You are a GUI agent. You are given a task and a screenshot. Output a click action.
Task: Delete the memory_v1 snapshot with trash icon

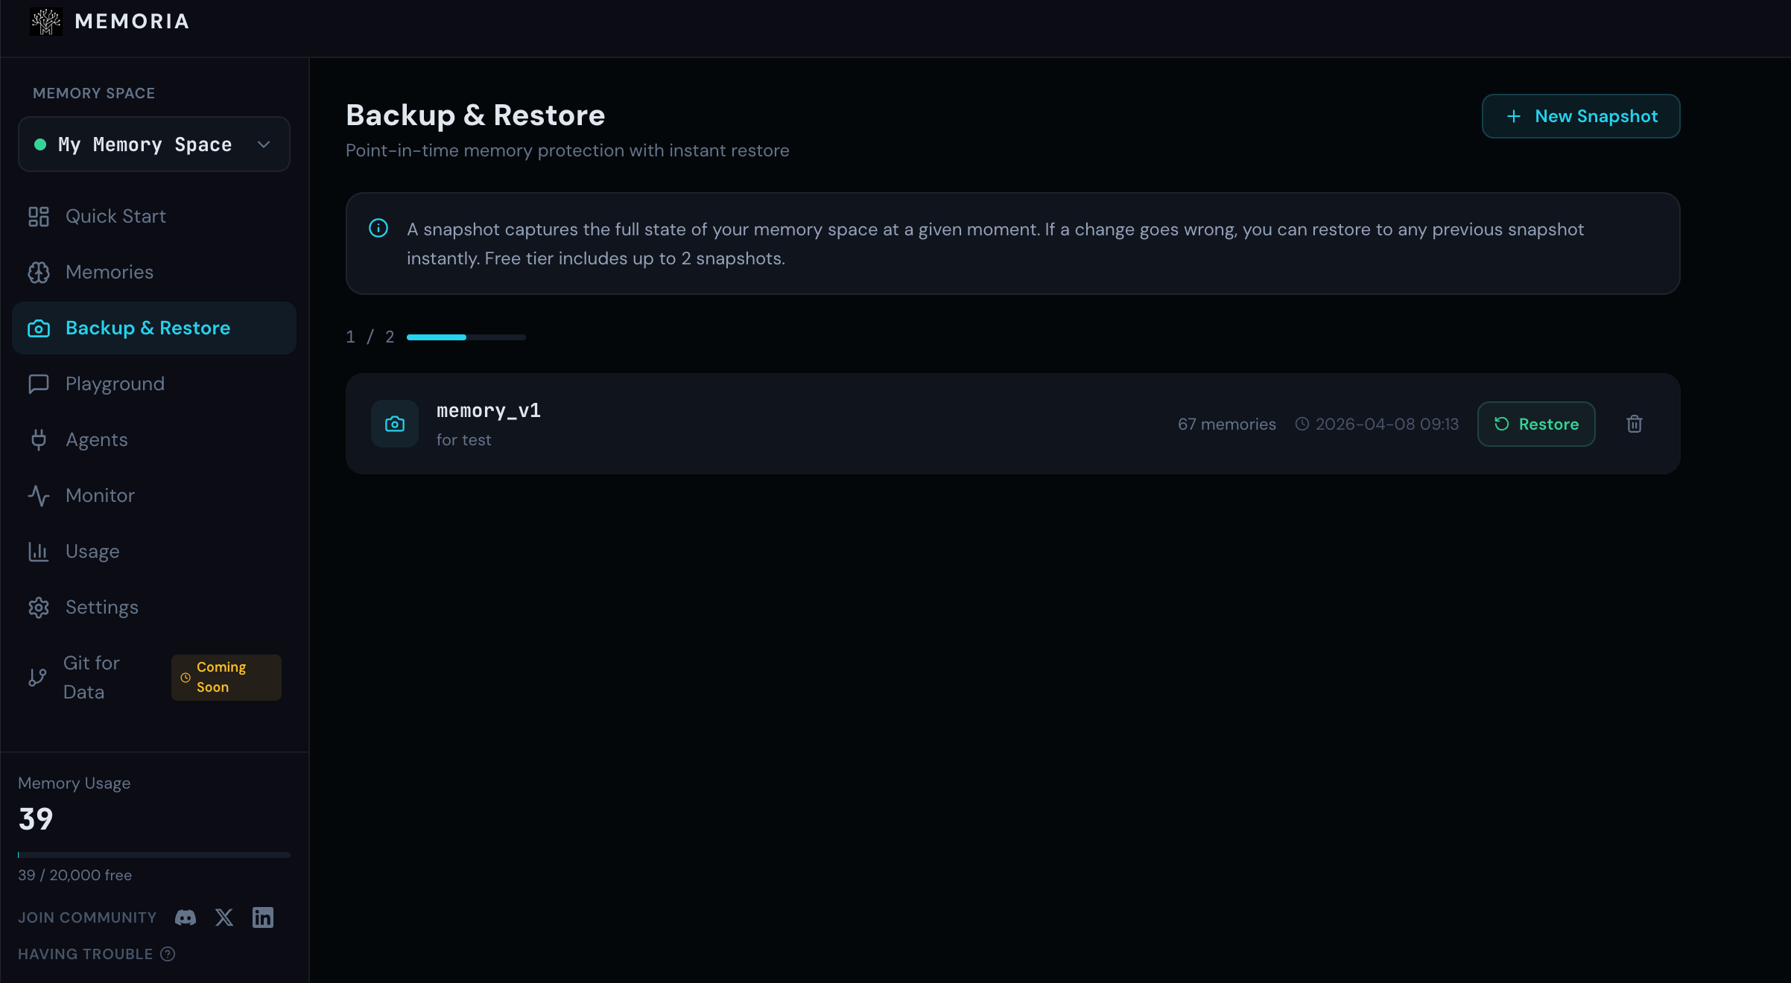coord(1634,424)
